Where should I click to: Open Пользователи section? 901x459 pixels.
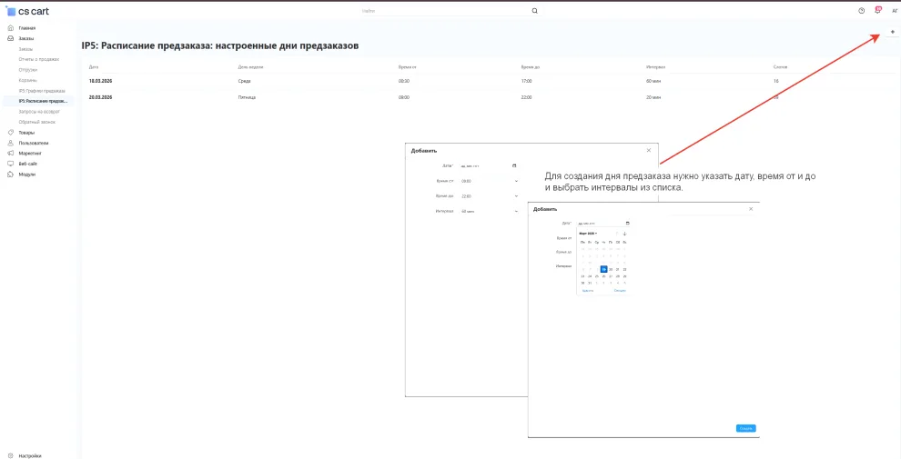34,143
